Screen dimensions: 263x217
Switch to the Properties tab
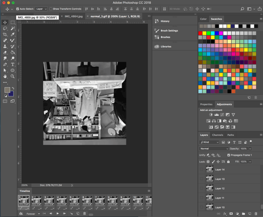pos(206,104)
